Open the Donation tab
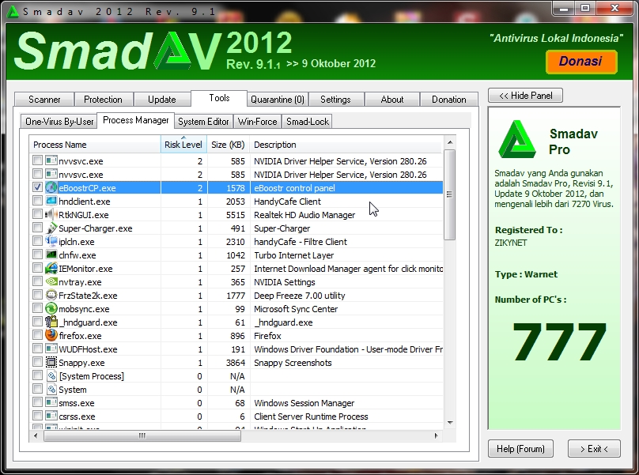639x475 pixels. (448, 100)
